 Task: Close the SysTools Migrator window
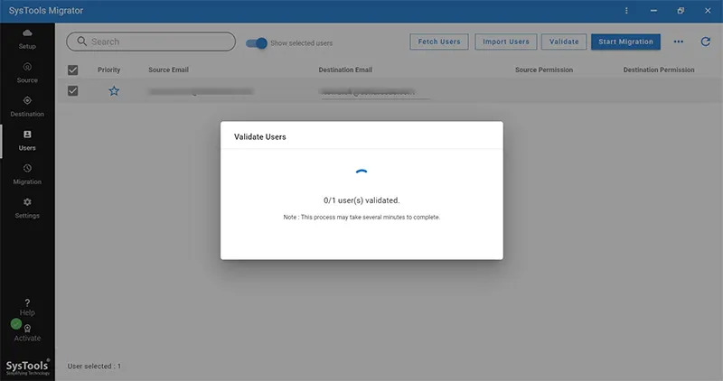click(708, 11)
